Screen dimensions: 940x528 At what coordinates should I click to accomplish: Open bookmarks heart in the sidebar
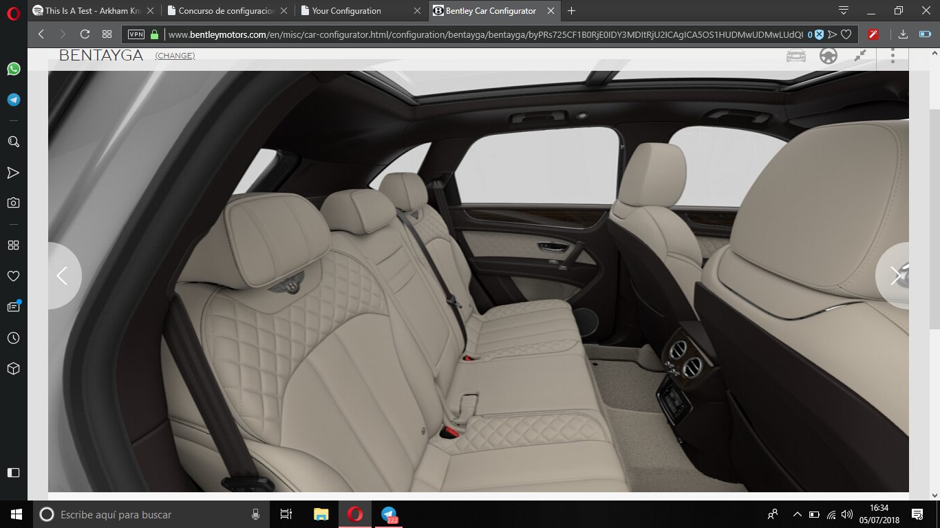[x=13, y=276]
